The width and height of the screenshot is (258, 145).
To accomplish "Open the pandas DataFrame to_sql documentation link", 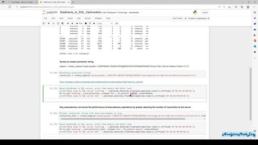I will (101, 82).
